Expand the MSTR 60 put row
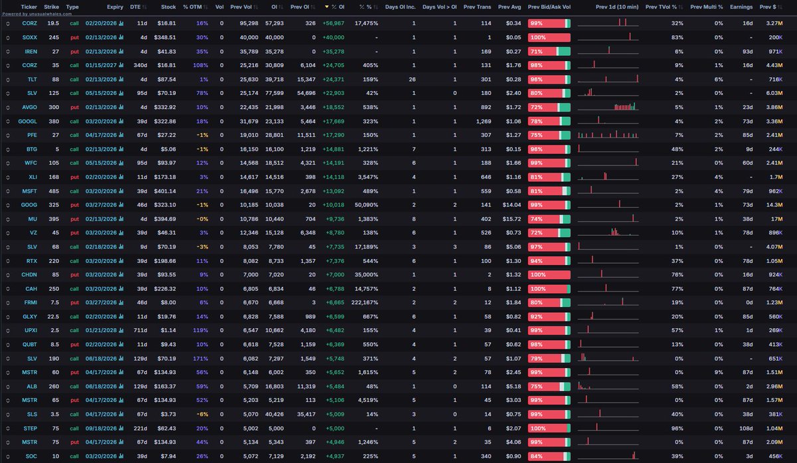 [x=8, y=372]
